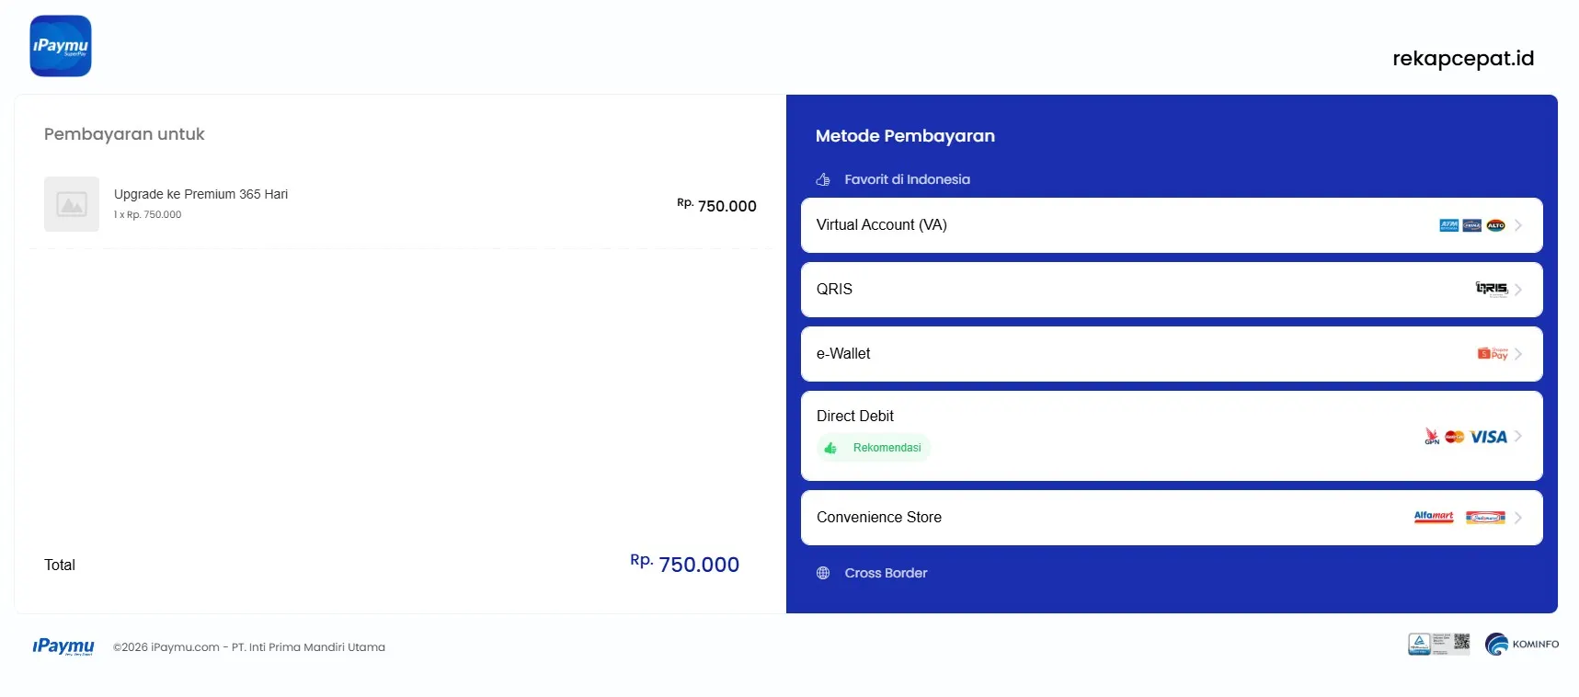Click the Rekomendasi badge
The image size is (1579, 697).
[873, 448]
